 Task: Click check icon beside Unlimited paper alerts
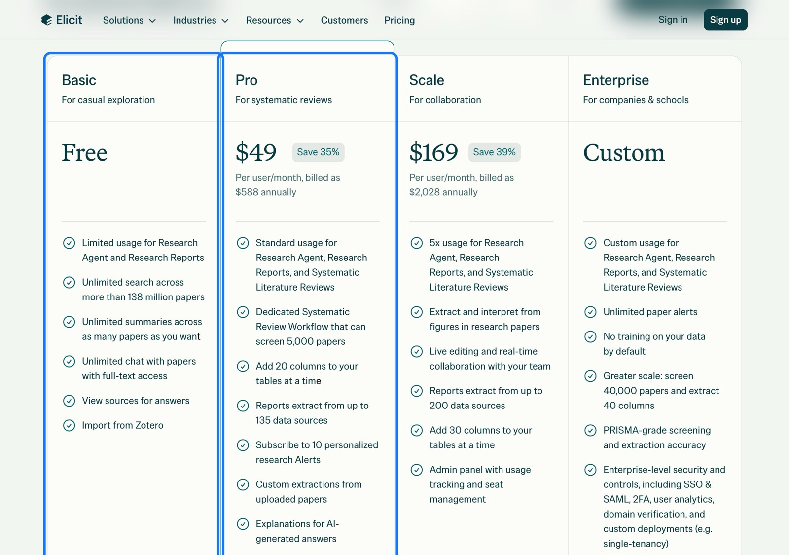point(590,312)
